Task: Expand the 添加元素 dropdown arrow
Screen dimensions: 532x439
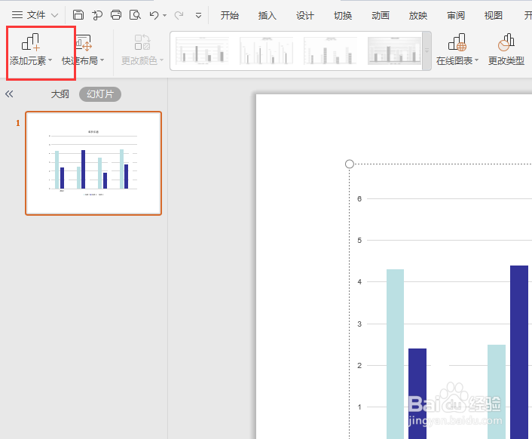Action: pos(50,60)
